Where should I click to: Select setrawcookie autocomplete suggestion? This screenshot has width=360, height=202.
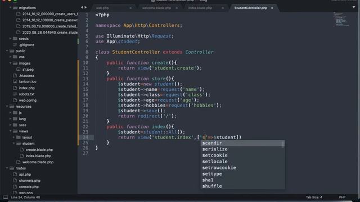click(x=241, y=168)
